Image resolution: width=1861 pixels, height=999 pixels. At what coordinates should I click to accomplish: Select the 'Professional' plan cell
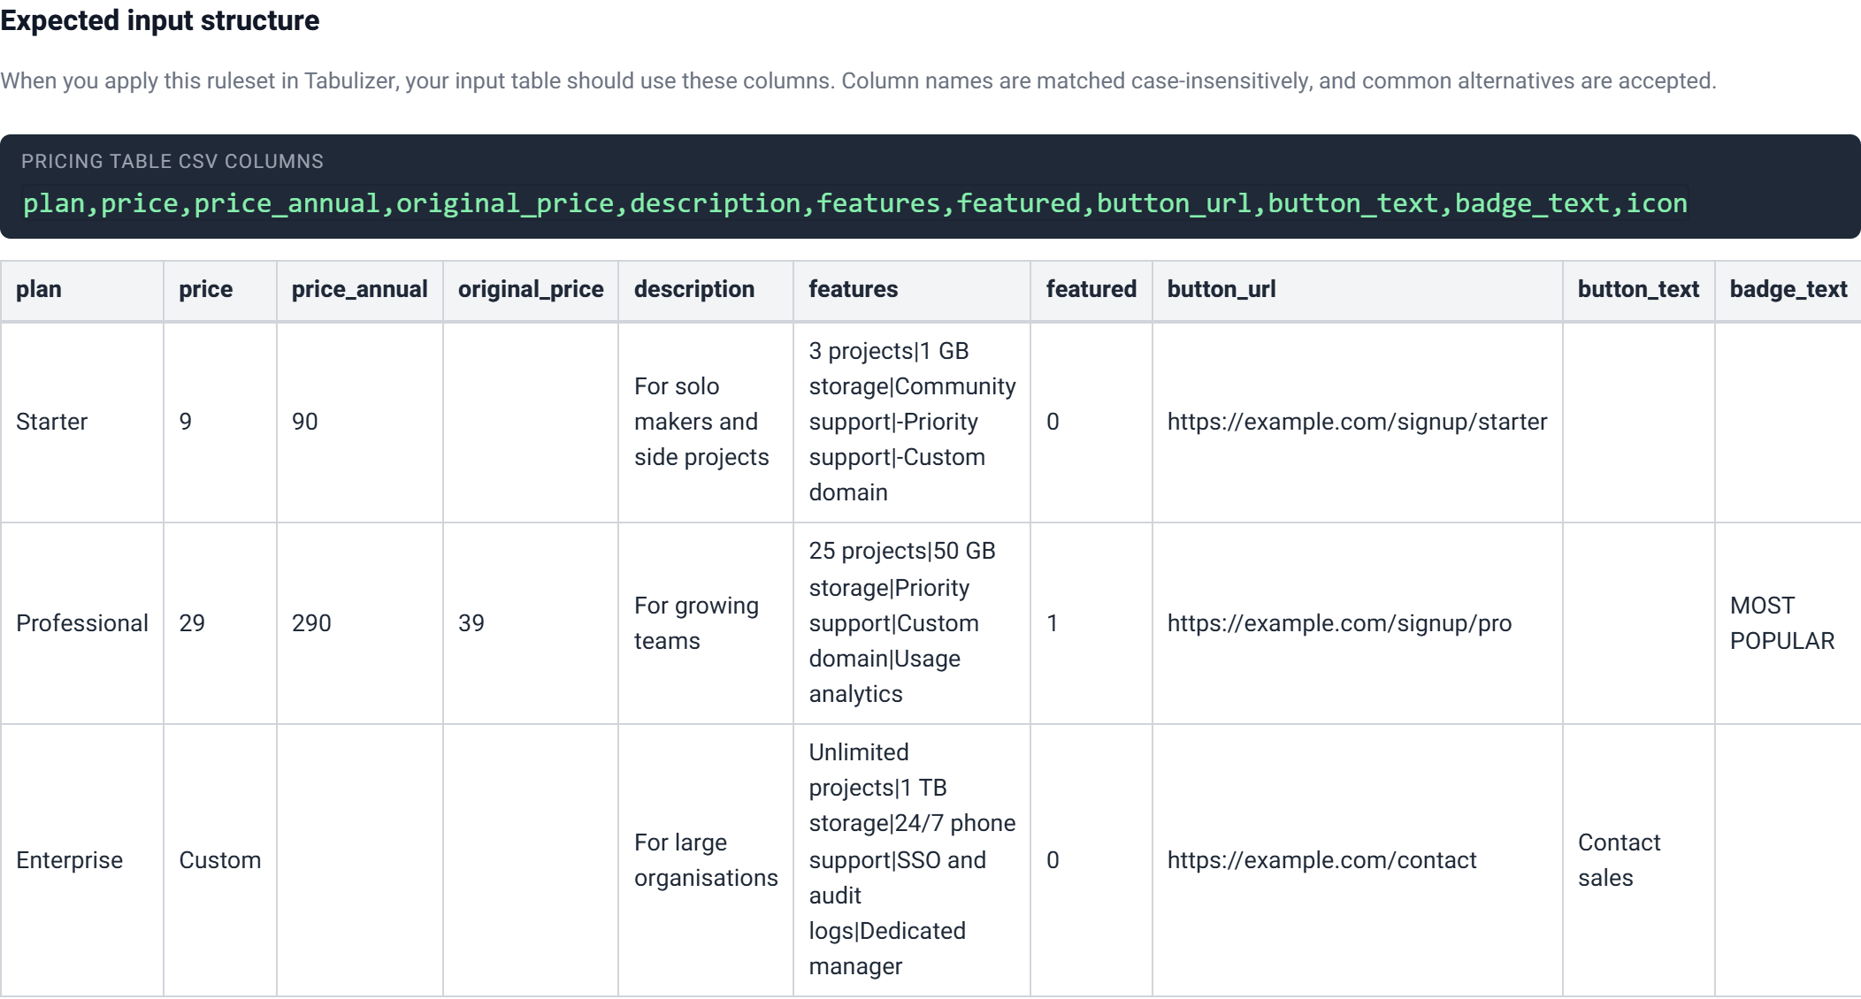(x=82, y=623)
